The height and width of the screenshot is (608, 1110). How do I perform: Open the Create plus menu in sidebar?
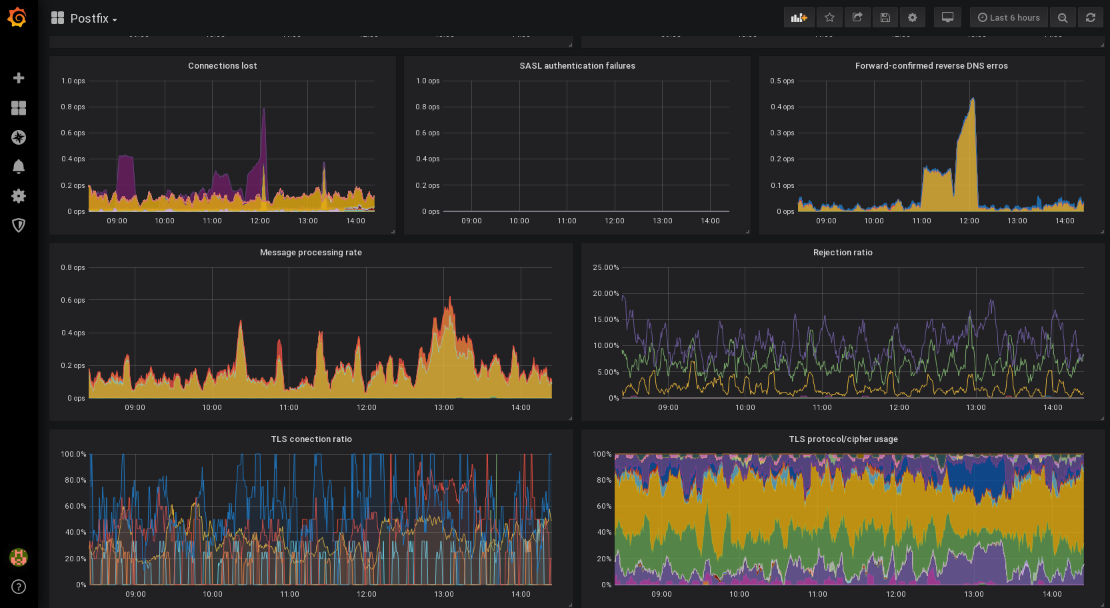pyautogui.click(x=19, y=78)
